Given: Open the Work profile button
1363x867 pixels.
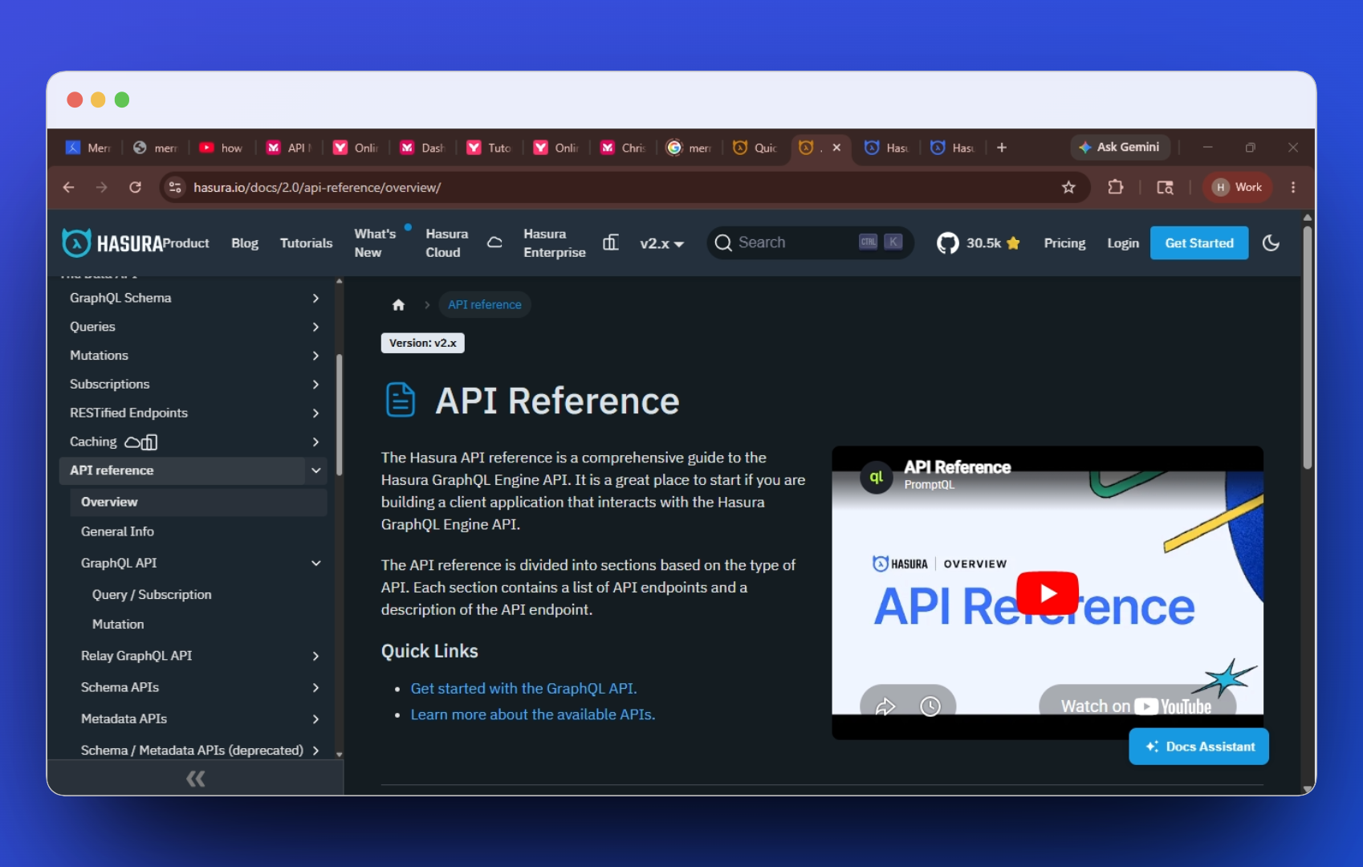Looking at the screenshot, I should (1237, 187).
